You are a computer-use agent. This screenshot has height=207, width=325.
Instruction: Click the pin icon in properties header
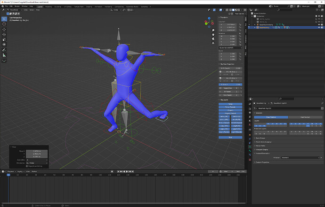pyautogui.click(x=322, y=103)
